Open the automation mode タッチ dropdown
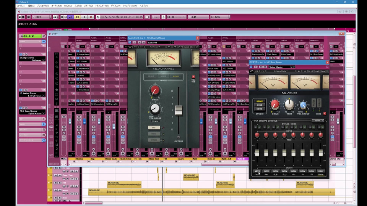This screenshot has width=367, height=206. (42, 17)
